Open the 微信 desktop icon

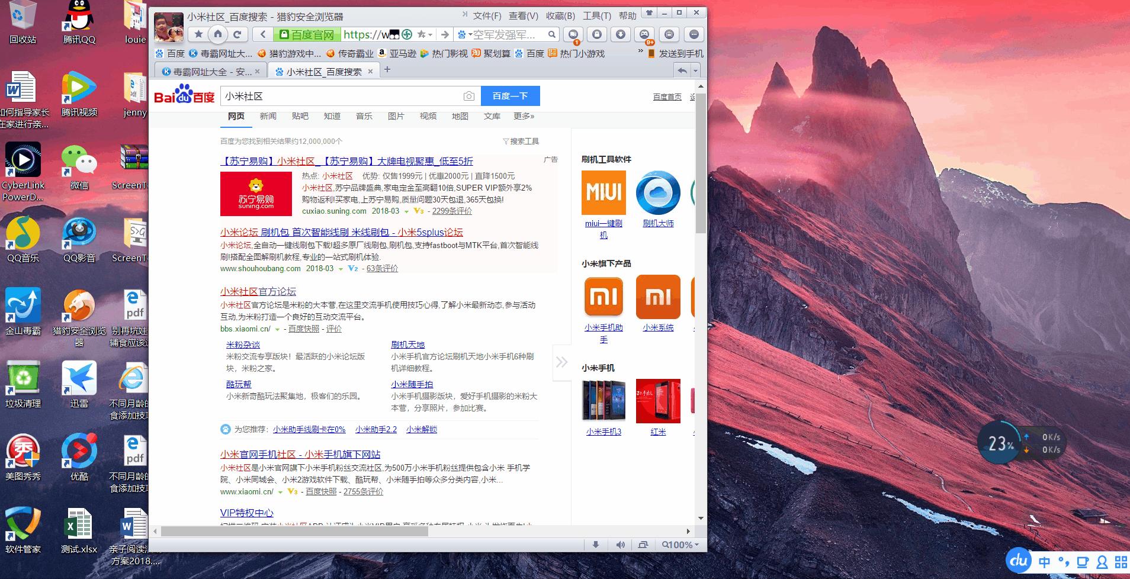[79, 168]
